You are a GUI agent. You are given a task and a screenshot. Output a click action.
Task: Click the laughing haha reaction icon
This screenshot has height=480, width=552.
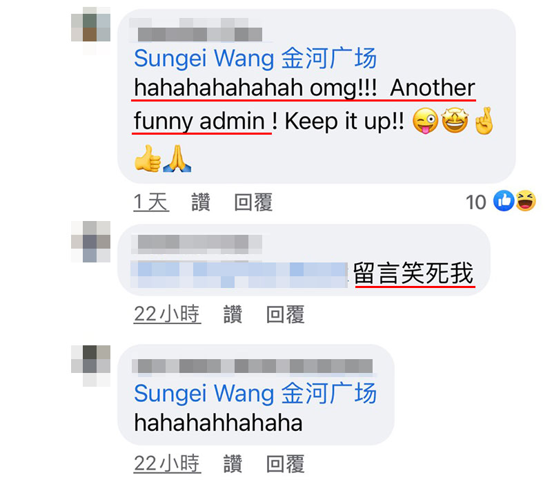pyautogui.click(x=526, y=201)
